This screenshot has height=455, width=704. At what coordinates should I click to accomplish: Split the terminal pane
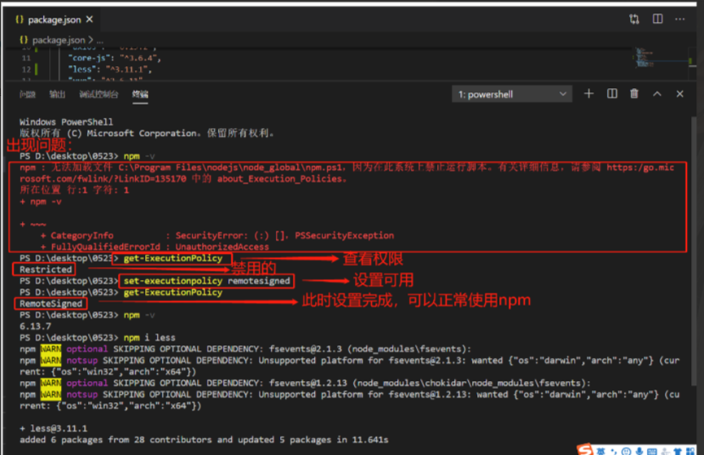pyautogui.click(x=612, y=94)
